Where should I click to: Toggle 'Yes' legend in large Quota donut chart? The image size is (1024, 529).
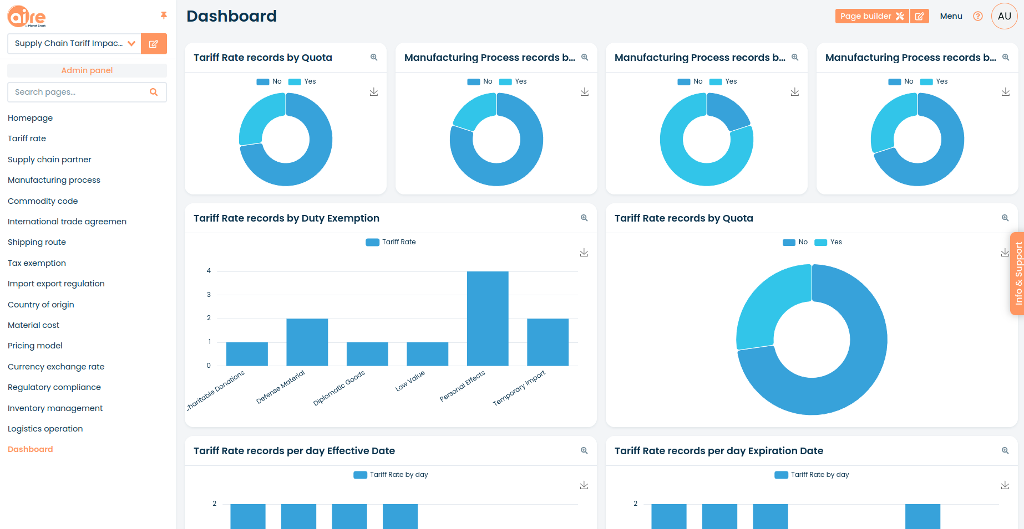[x=829, y=242]
